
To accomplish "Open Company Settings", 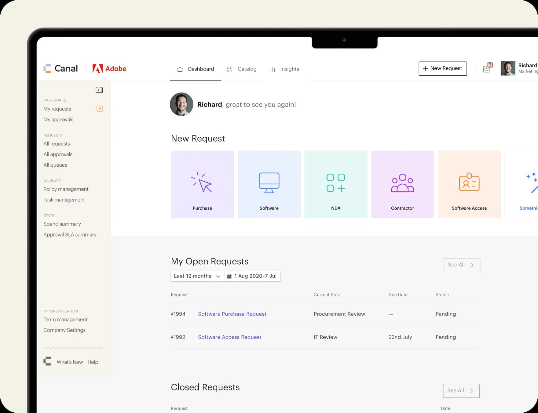I will (64, 330).
